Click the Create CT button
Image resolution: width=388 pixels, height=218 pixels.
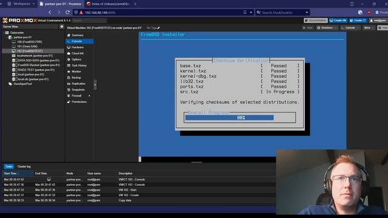(358, 21)
